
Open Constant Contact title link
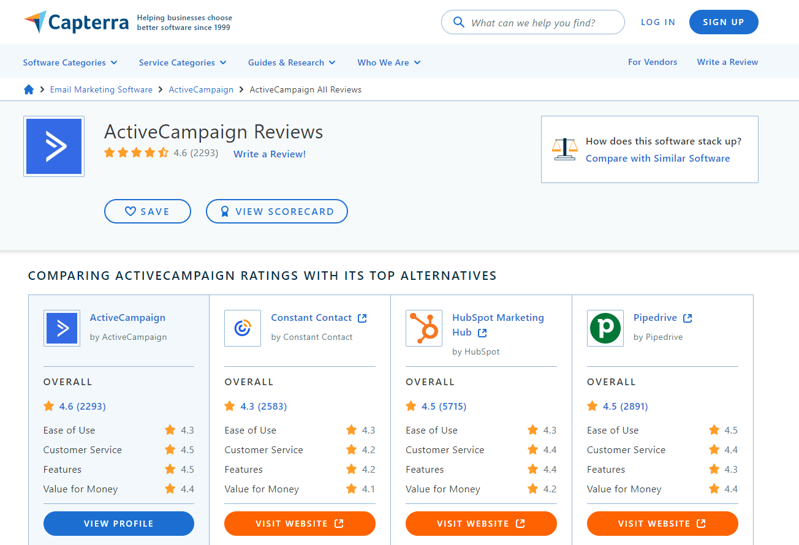pyautogui.click(x=311, y=318)
